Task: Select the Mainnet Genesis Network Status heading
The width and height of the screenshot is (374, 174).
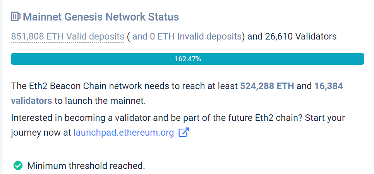Action: tap(101, 17)
